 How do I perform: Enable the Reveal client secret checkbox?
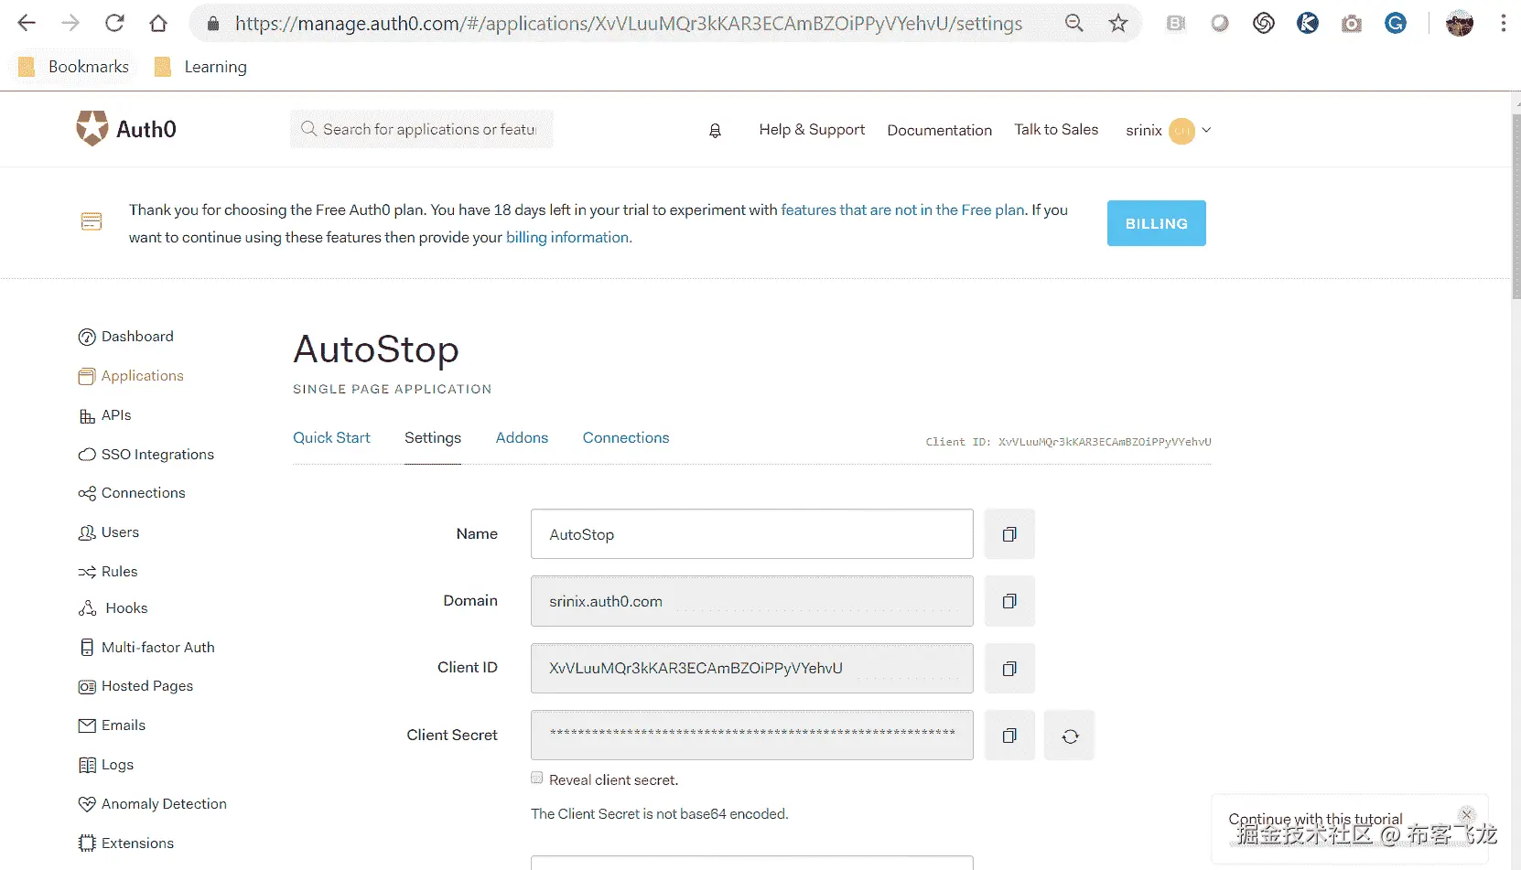tap(537, 779)
